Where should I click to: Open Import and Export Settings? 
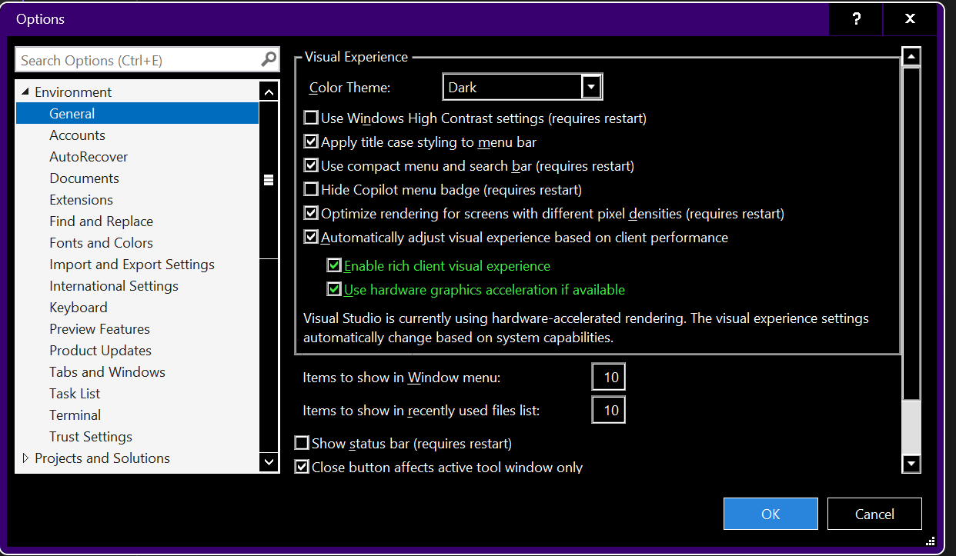point(132,264)
